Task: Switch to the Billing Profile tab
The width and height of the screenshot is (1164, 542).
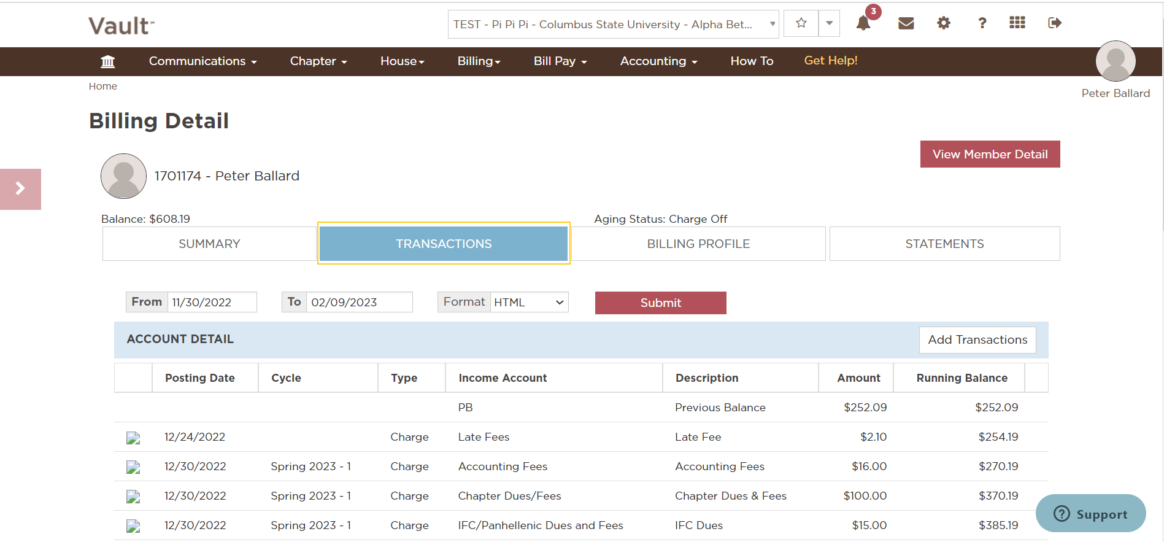Action: pyautogui.click(x=698, y=244)
